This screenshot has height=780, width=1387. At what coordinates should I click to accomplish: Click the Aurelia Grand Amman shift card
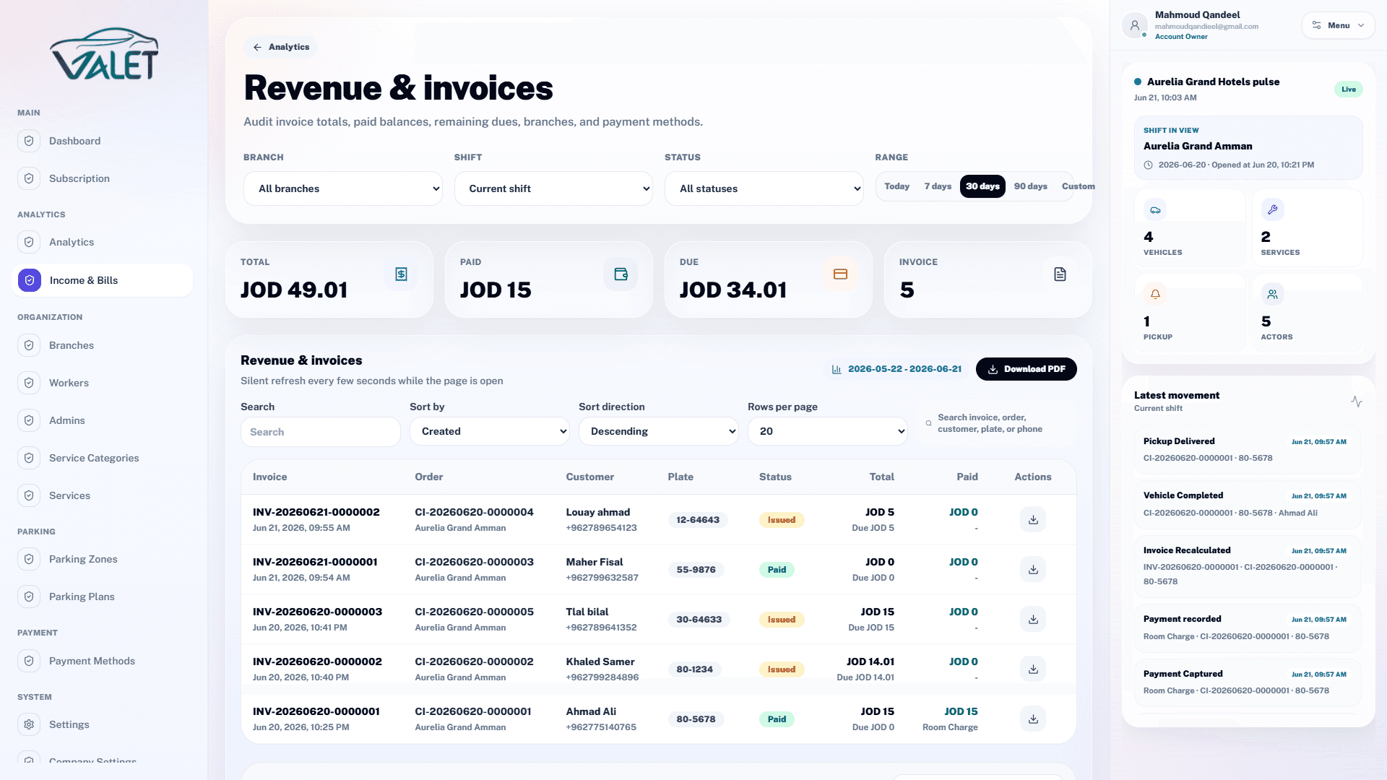point(1248,148)
